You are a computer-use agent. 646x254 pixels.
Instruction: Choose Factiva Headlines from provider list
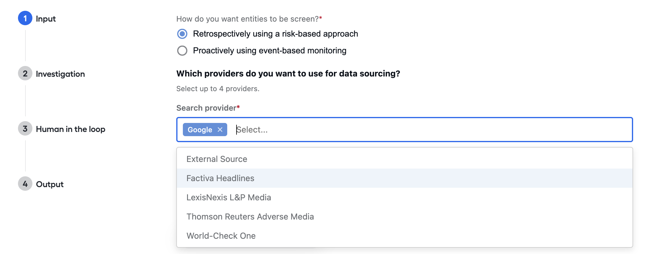[405, 178]
